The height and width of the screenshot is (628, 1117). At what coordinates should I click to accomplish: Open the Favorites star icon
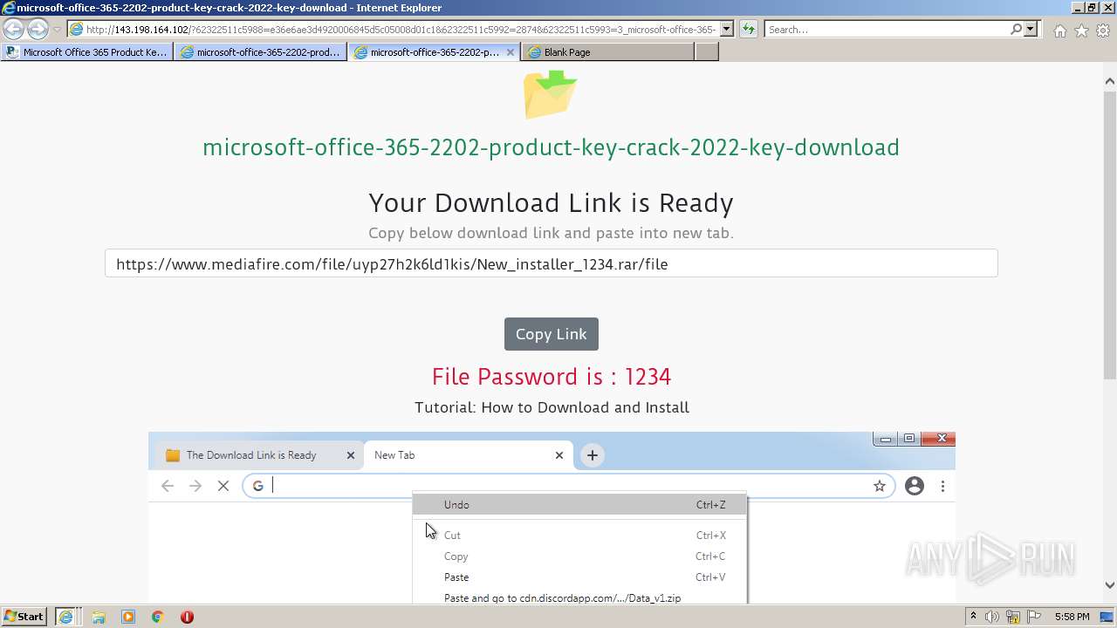pos(1081,31)
